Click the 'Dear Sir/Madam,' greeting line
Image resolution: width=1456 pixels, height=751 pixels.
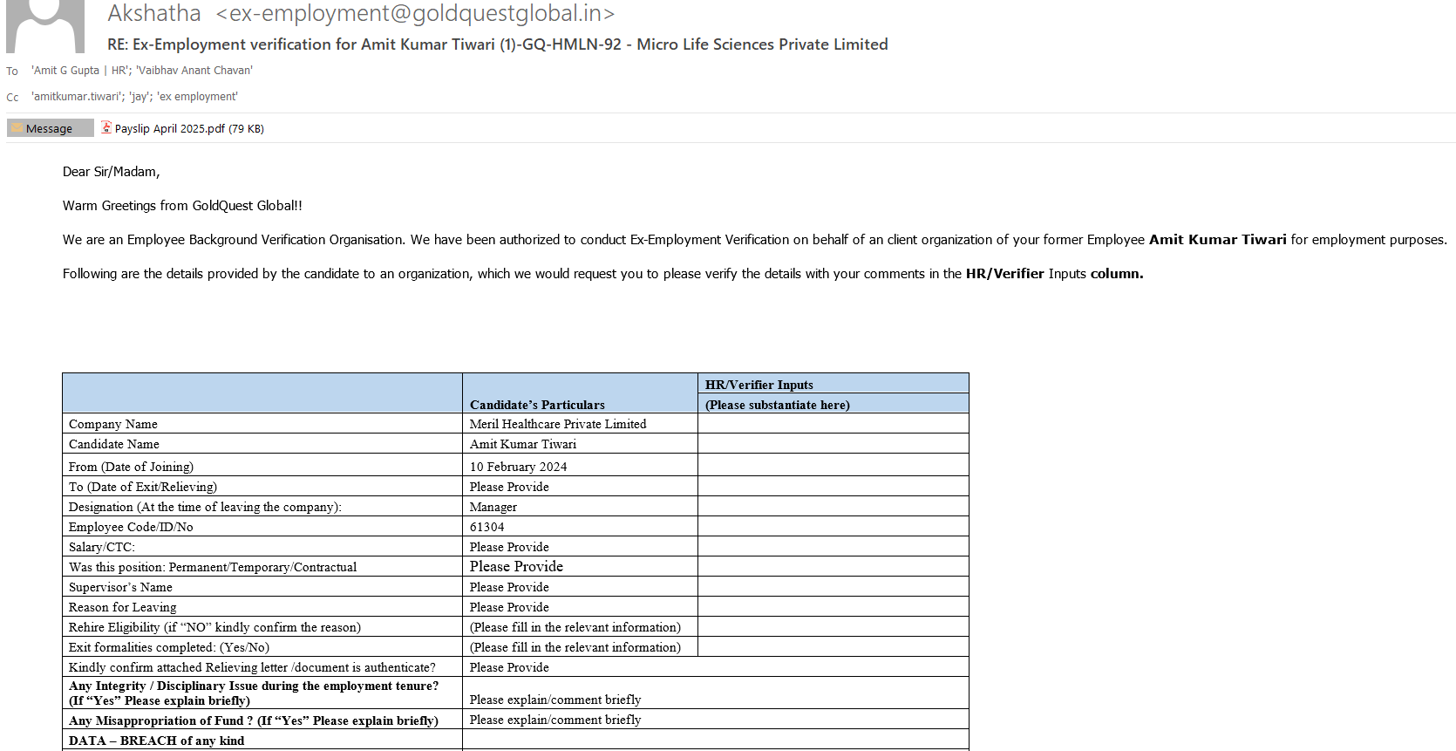(x=112, y=172)
